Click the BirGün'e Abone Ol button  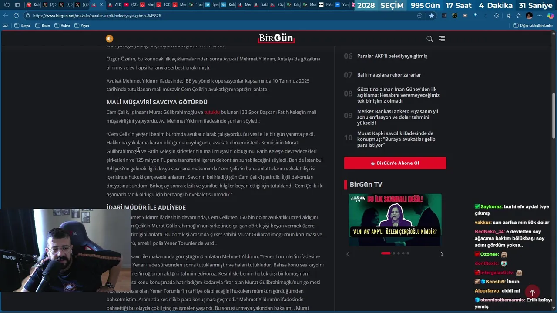click(395, 163)
